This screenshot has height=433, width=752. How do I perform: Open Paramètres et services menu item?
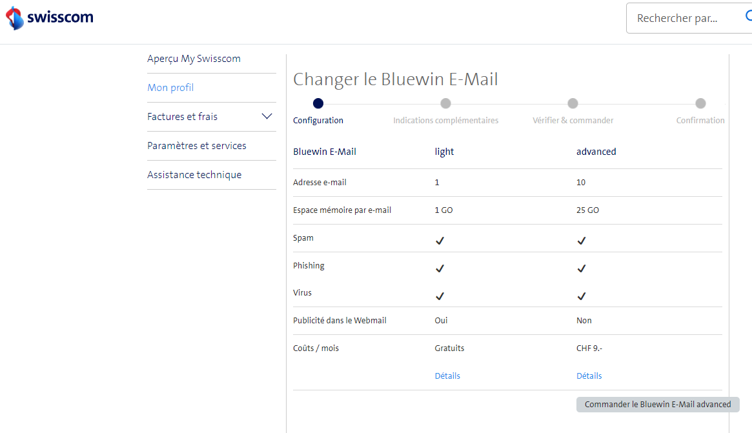point(197,146)
